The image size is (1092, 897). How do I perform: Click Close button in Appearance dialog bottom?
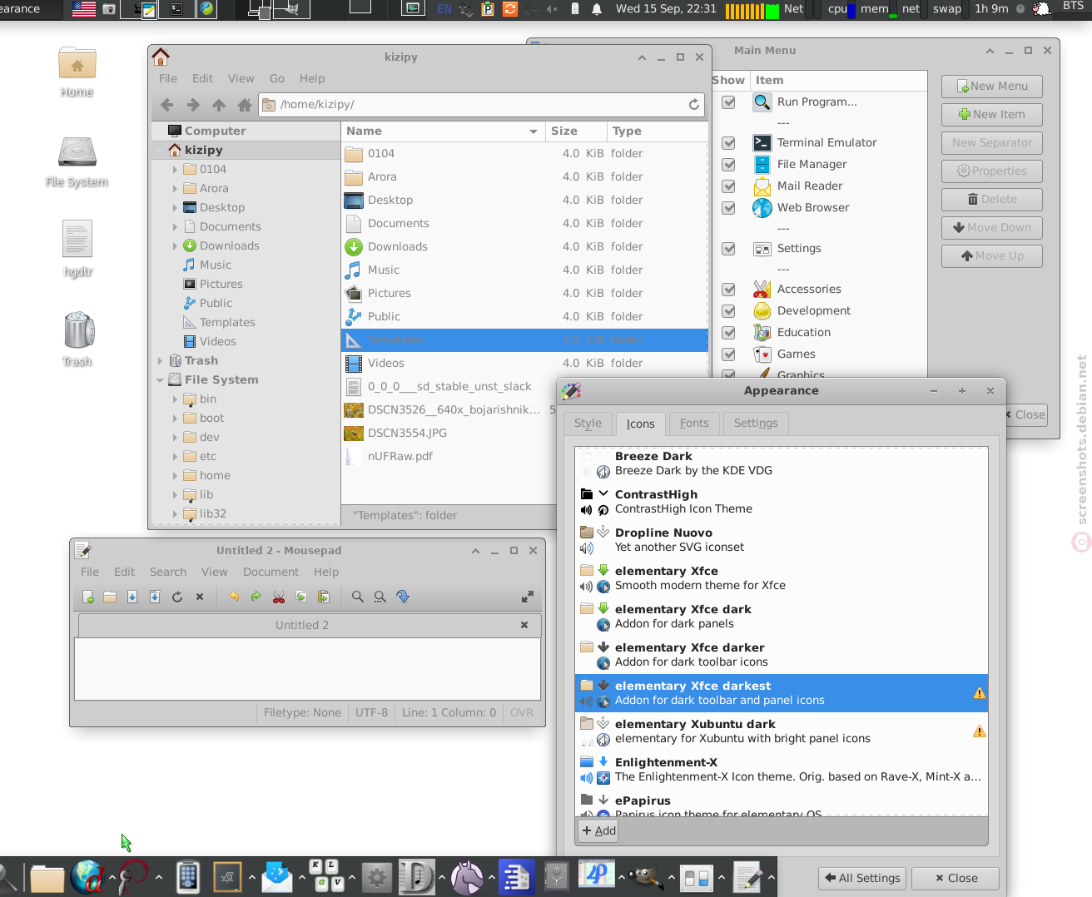955,878
